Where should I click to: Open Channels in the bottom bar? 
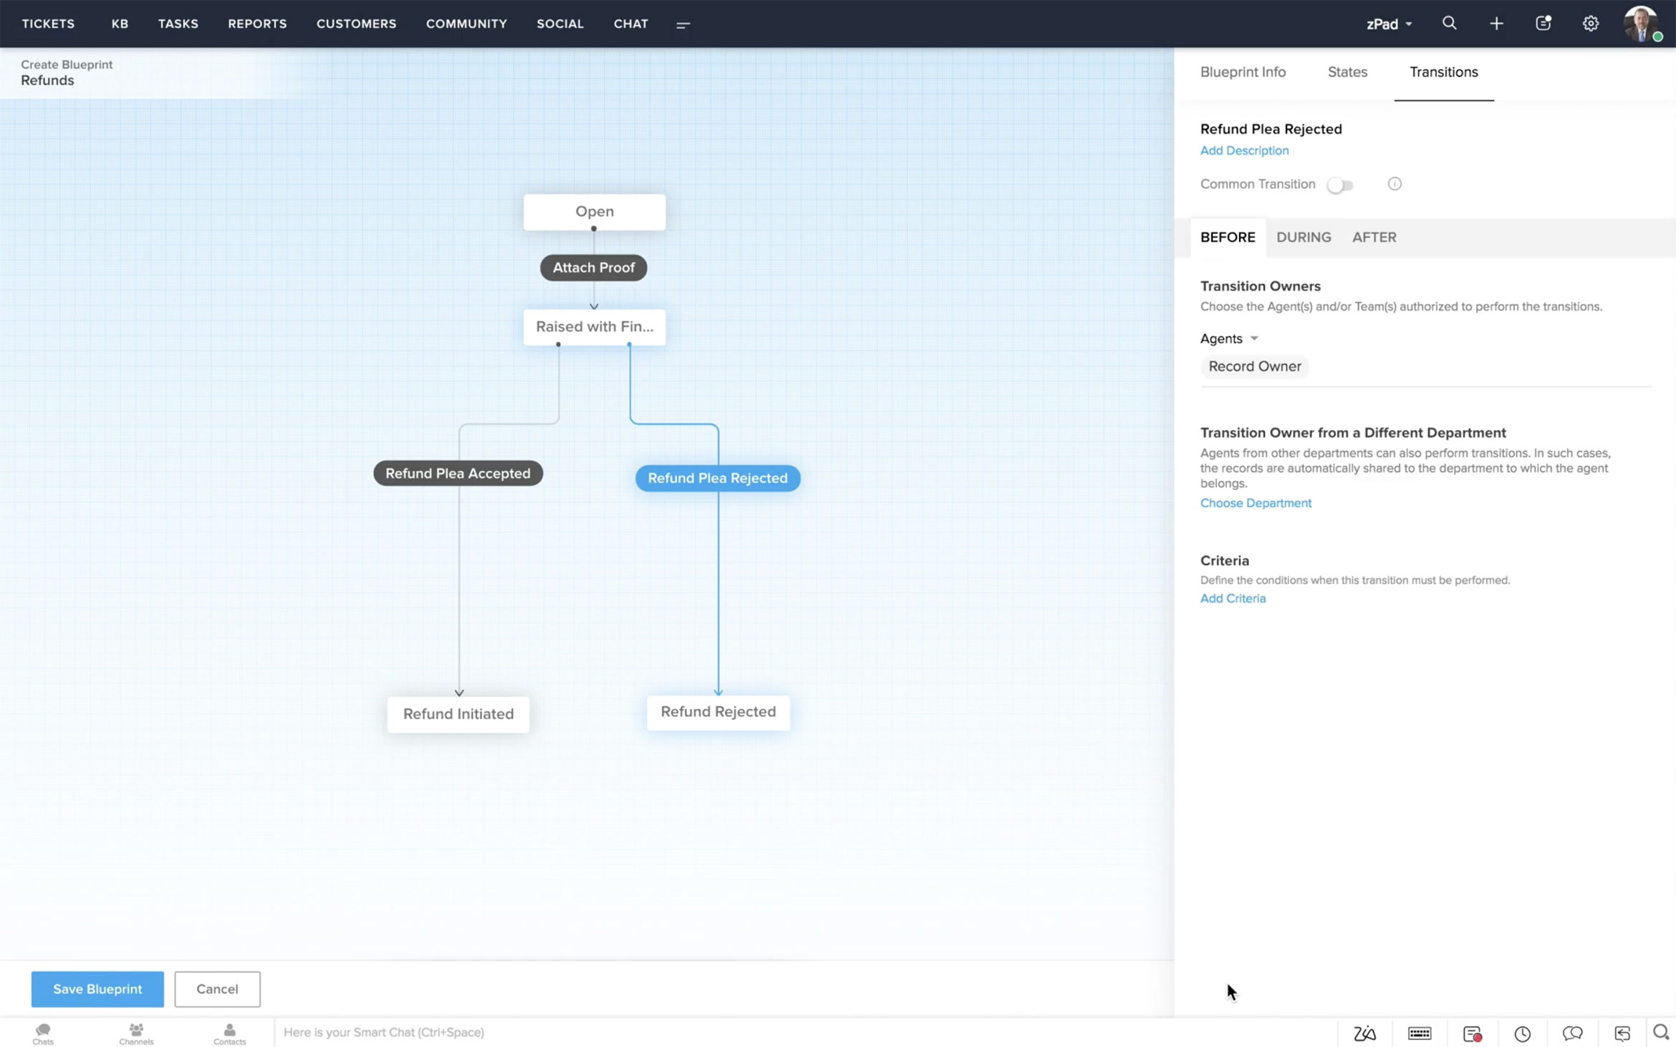coord(136,1033)
